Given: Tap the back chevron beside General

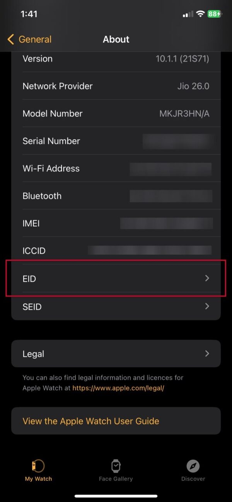Looking at the screenshot, I should [x=10, y=39].
